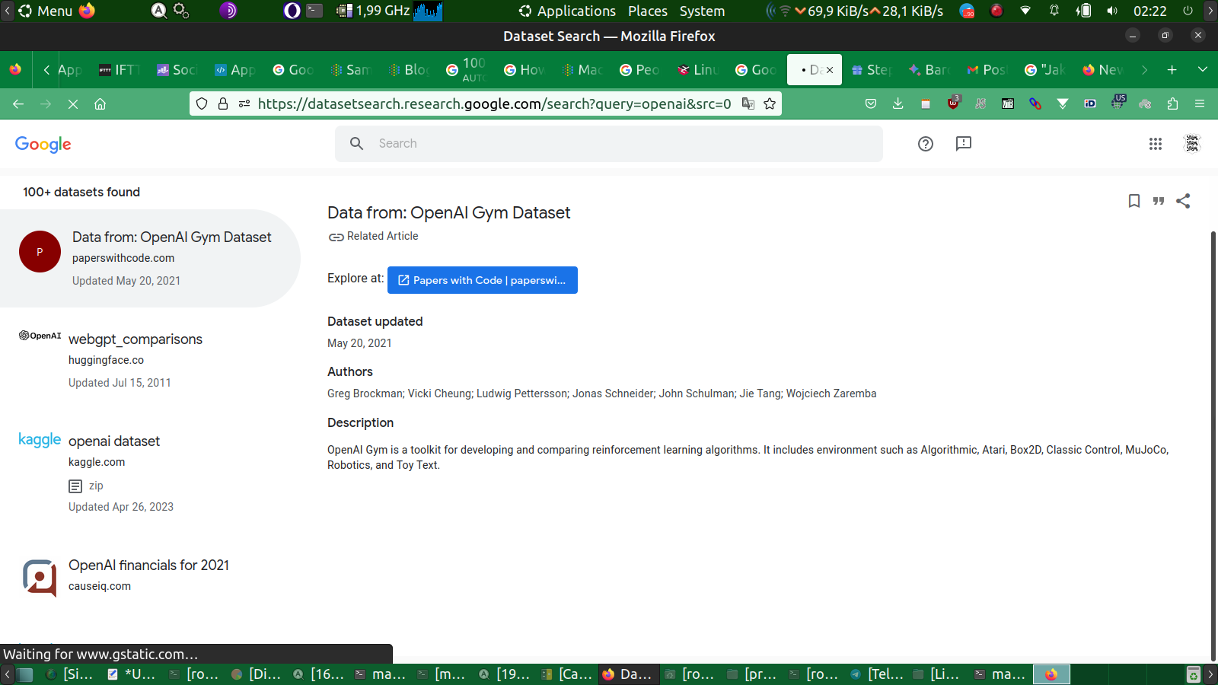The height and width of the screenshot is (685, 1218).
Task: Open the down-arrow download extension
Action: click(x=1063, y=104)
